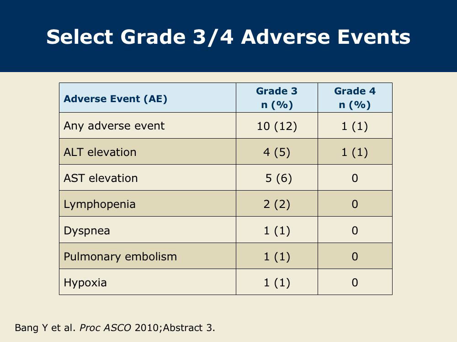This screenshot has width=457, height=342.
Task: Select the Any adverse event row label
Action: click(x=114, y=126)
